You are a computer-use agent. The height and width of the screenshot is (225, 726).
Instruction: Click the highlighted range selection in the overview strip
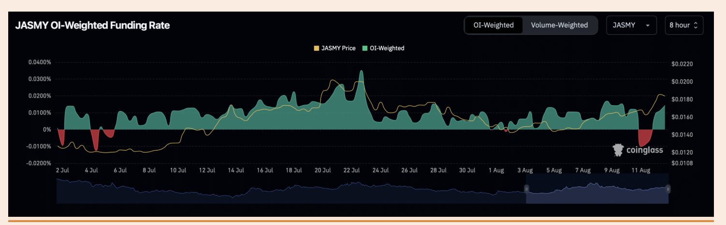pyautogui.click(x=597, y=189)
